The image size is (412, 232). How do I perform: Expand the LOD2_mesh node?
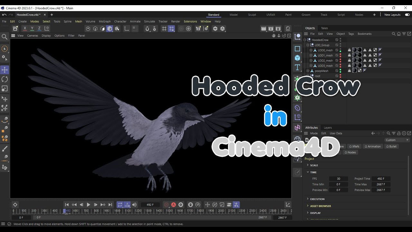[x=311, y=61]
